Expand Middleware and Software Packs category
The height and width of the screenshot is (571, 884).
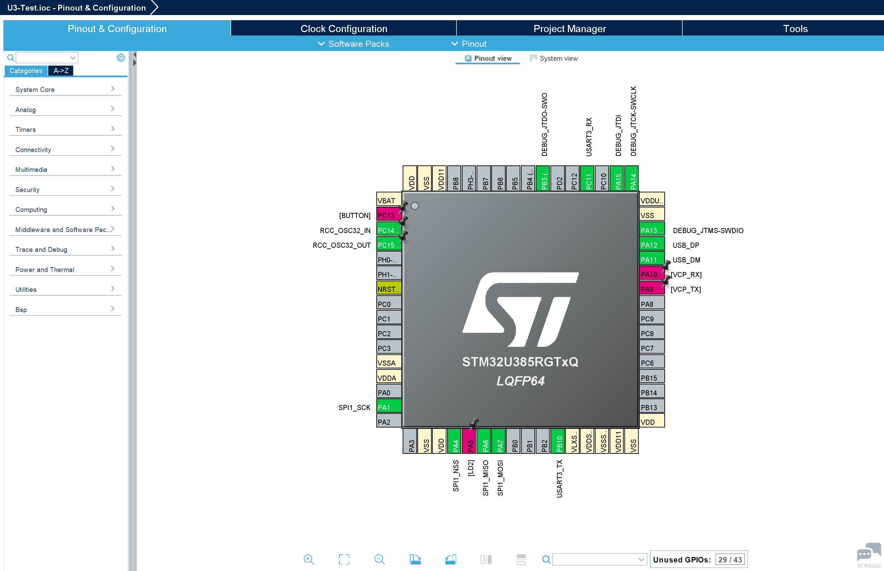pos(65,230)
